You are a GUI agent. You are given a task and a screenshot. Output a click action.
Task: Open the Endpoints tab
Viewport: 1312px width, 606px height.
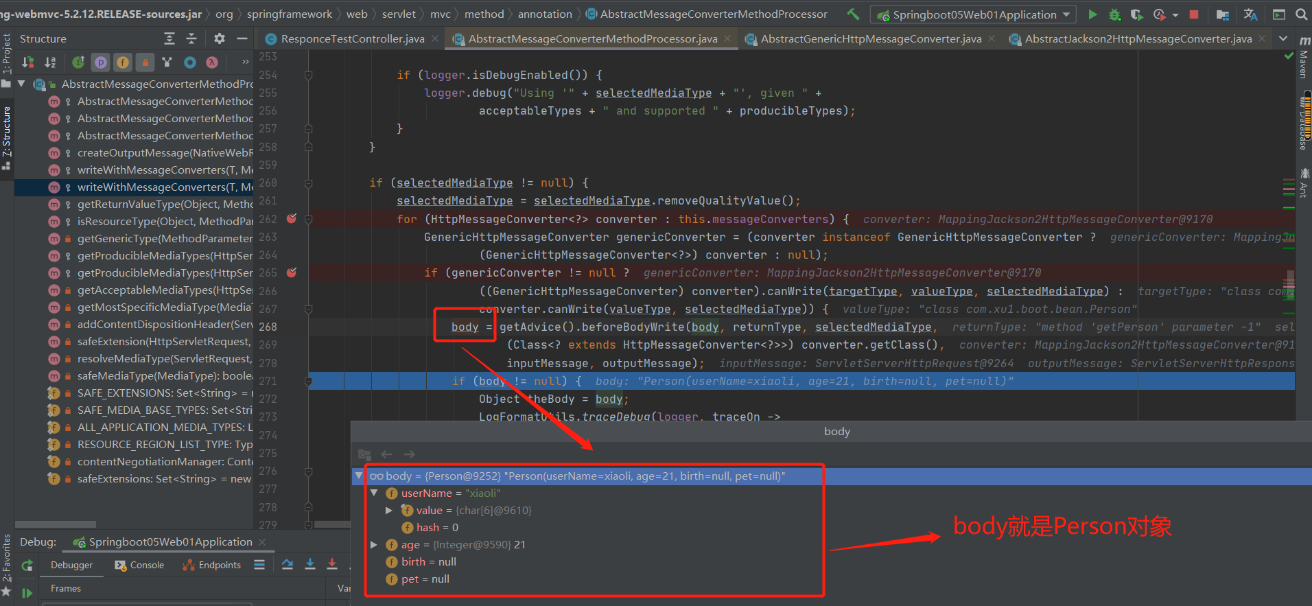(x=212, y=565)
